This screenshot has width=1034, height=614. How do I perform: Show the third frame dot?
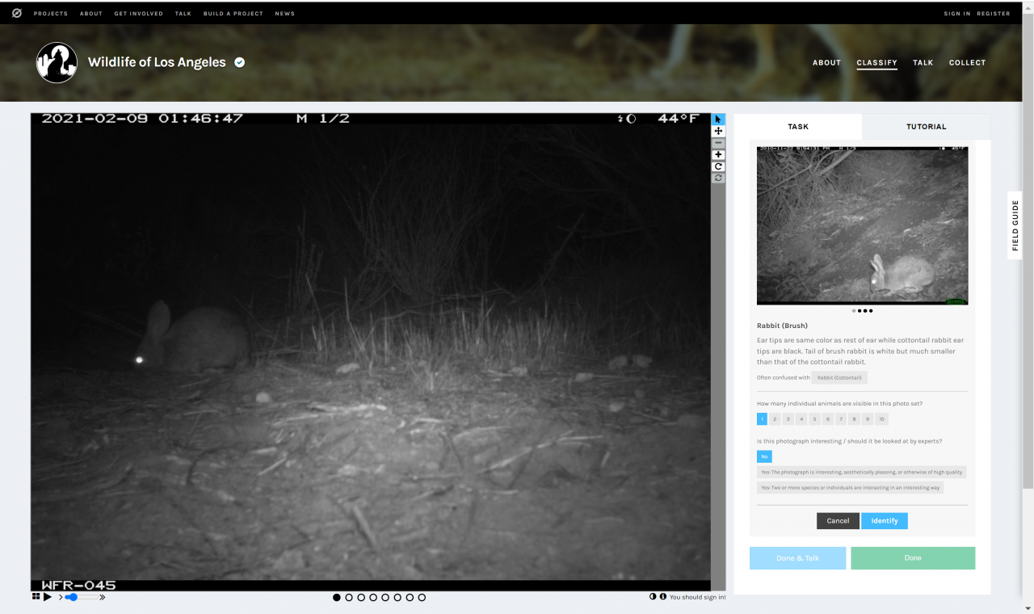[361, 598]
